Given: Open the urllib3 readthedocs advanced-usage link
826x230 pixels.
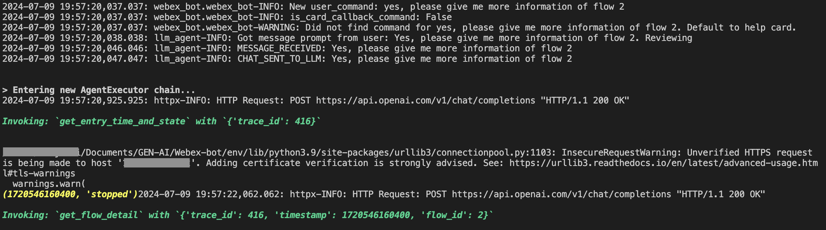Looking at the screenshot, I should click(x=663, y=163).
